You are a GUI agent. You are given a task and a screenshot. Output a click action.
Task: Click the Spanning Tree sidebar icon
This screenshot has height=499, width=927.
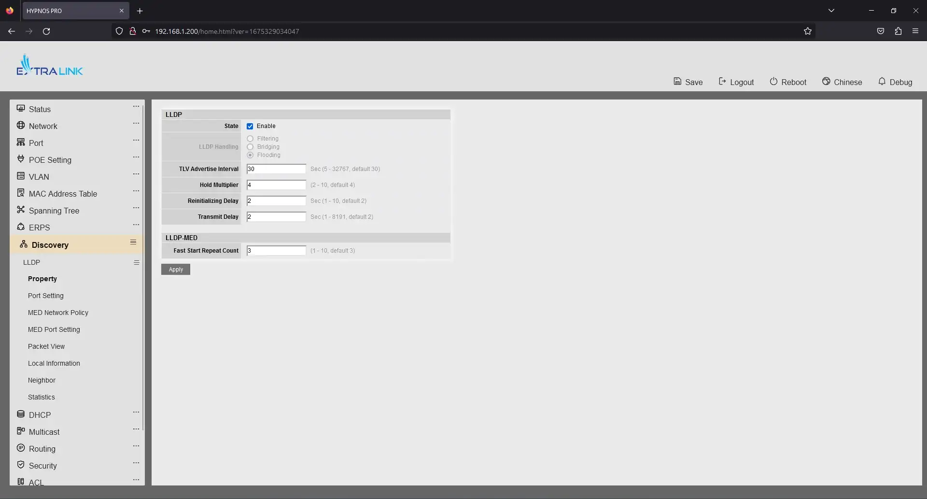pos(21,210)
